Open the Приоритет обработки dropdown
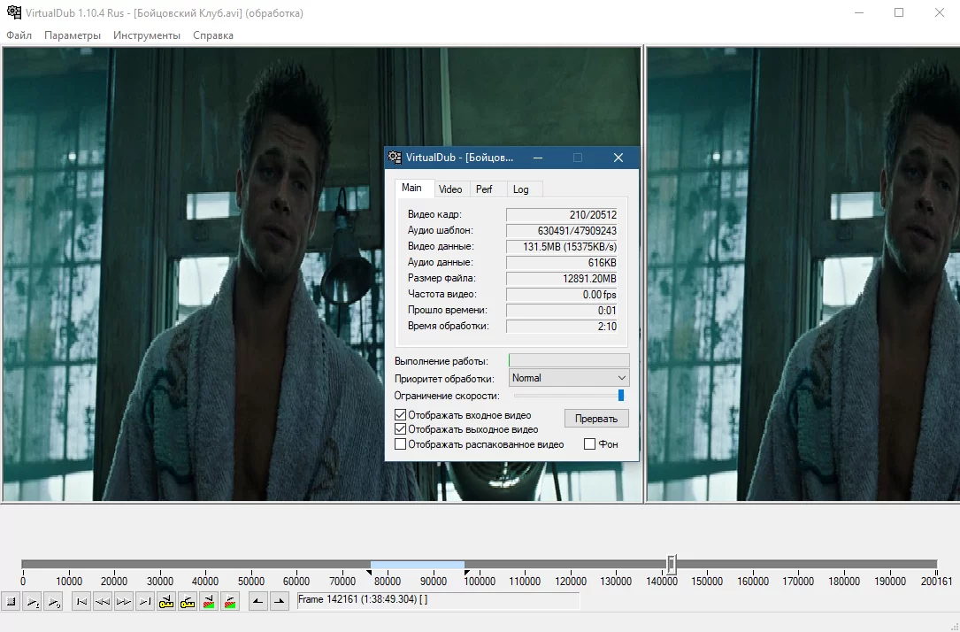The width and height of the screenshot is (960, 632). tap(569, 378)
